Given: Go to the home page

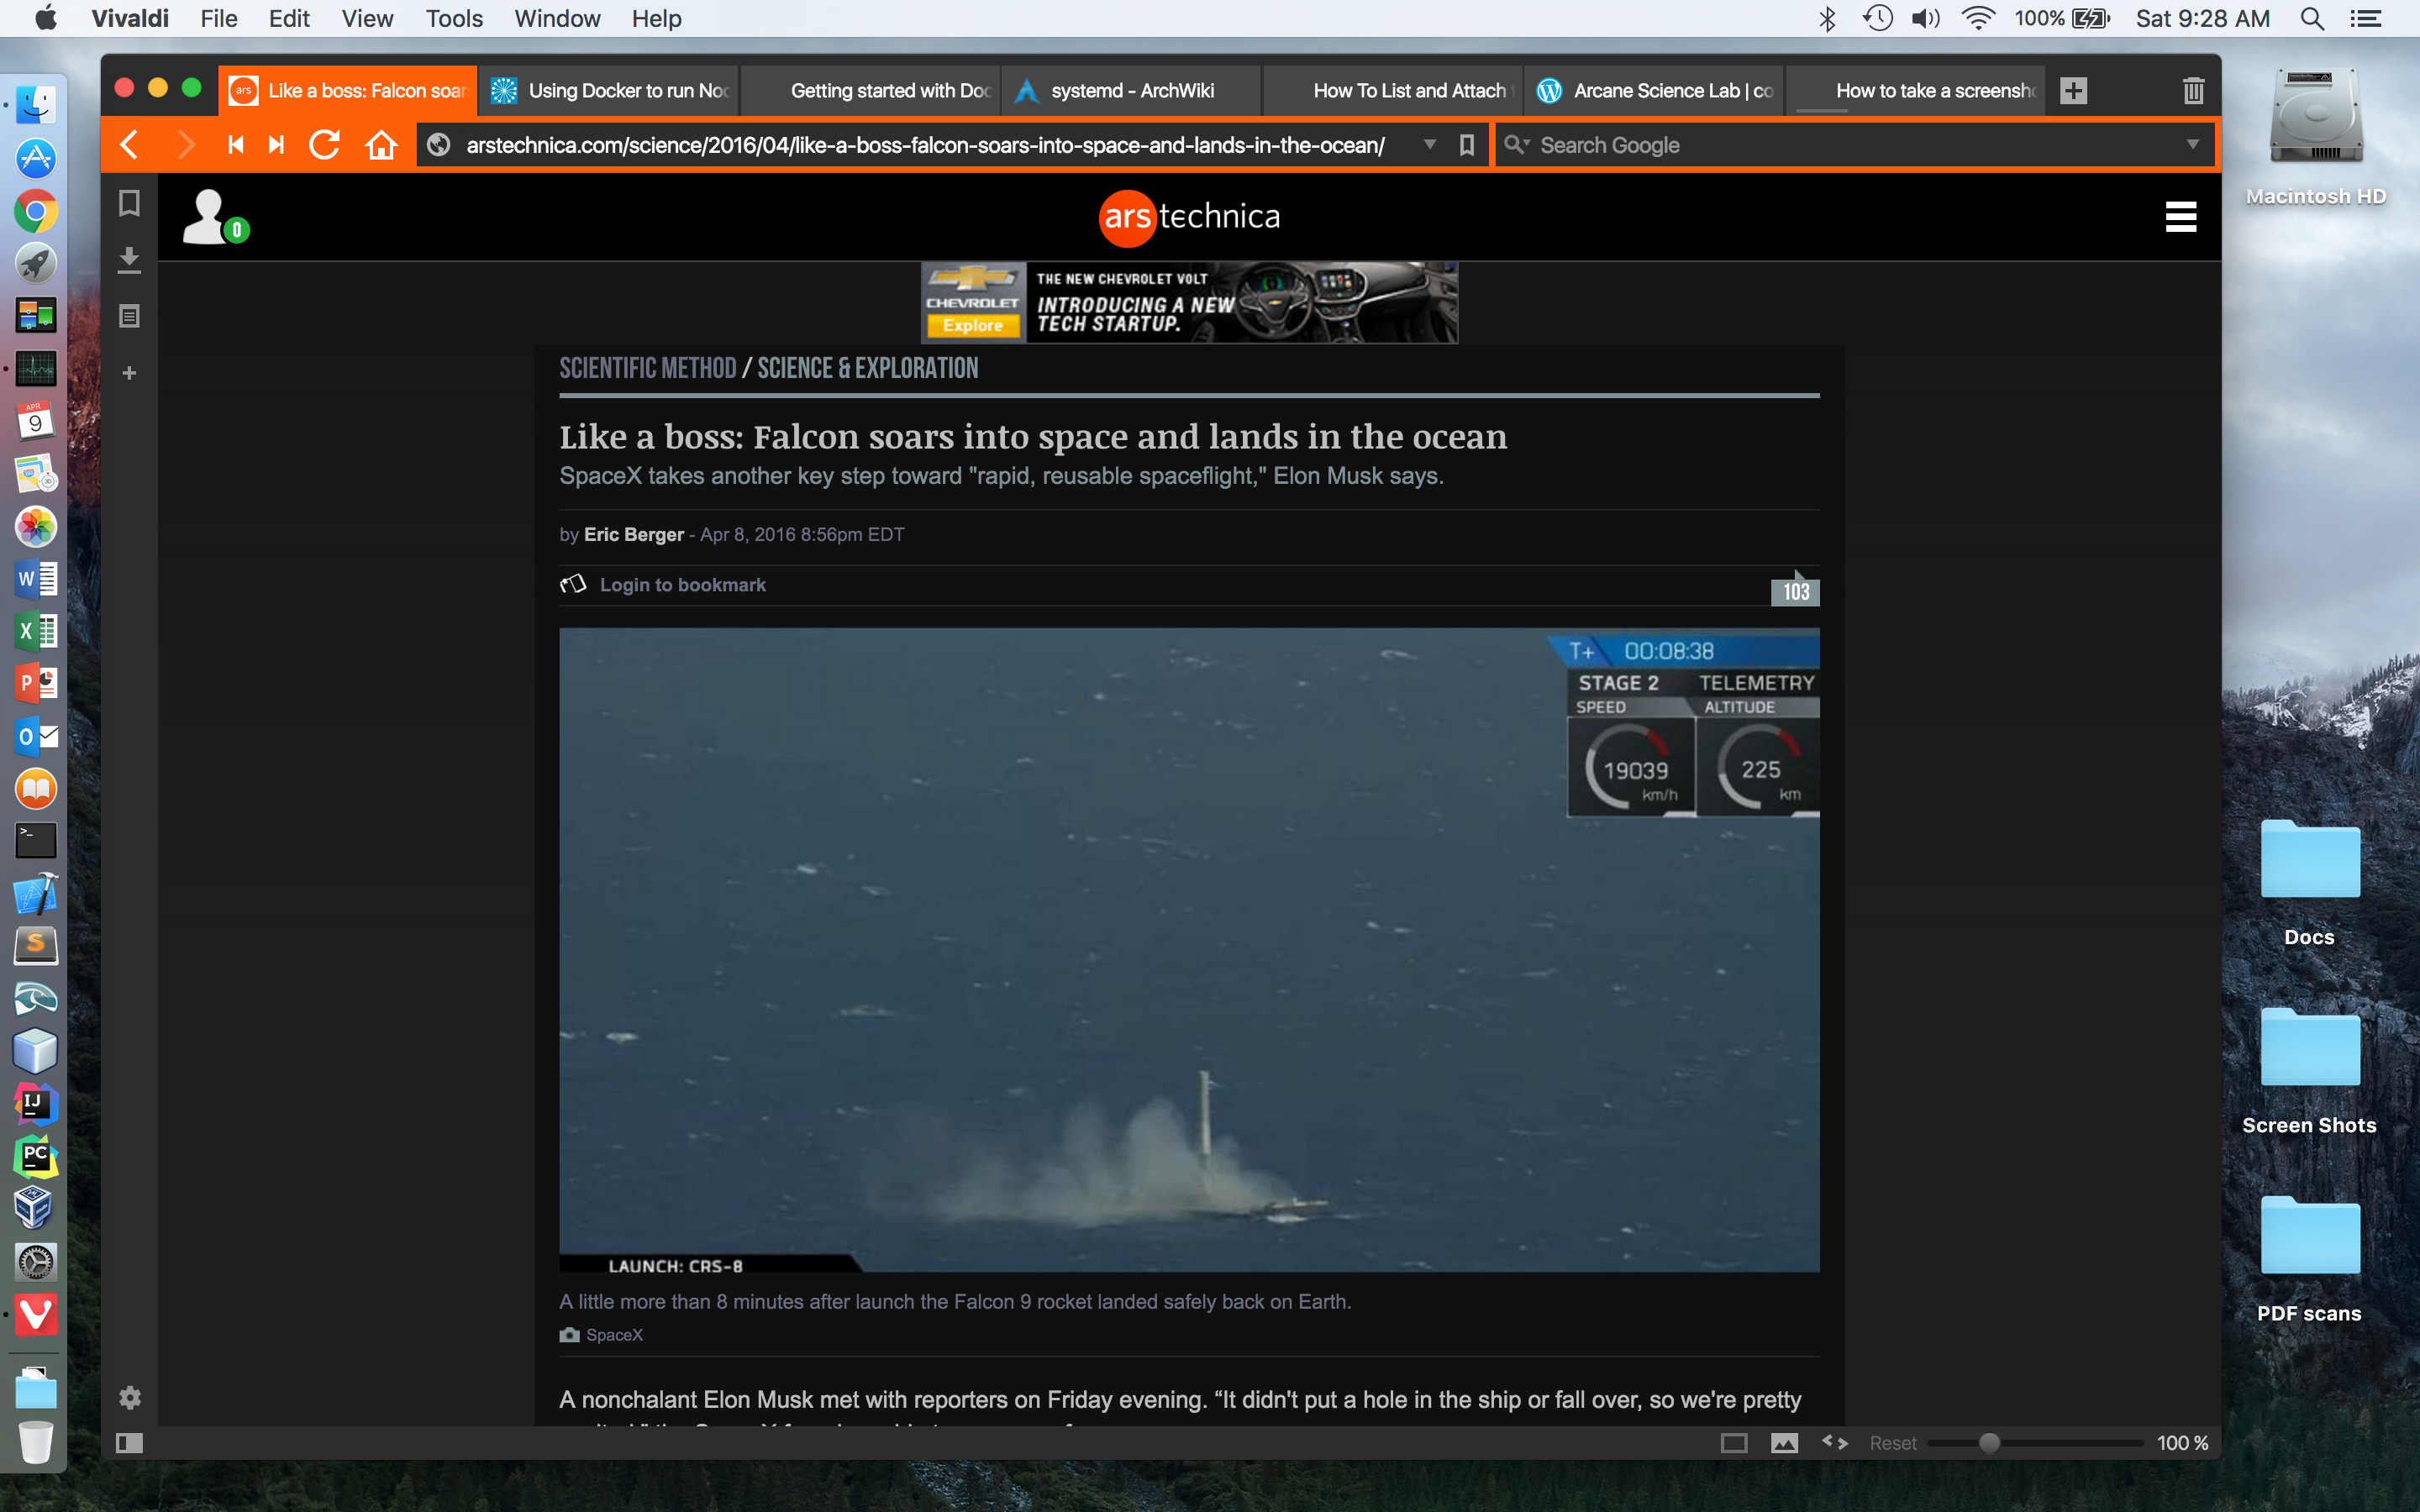Looking at the screenshot, I should pos(381,145).
